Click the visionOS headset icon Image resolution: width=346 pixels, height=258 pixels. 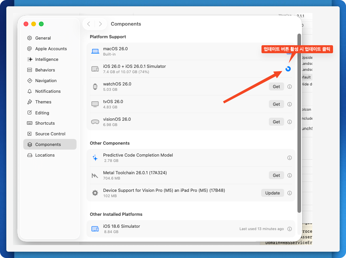coord(95,122)
